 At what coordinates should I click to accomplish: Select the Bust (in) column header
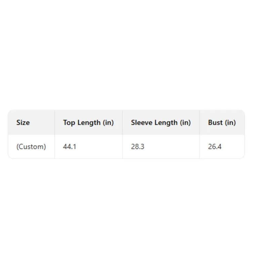click(222, 122)
